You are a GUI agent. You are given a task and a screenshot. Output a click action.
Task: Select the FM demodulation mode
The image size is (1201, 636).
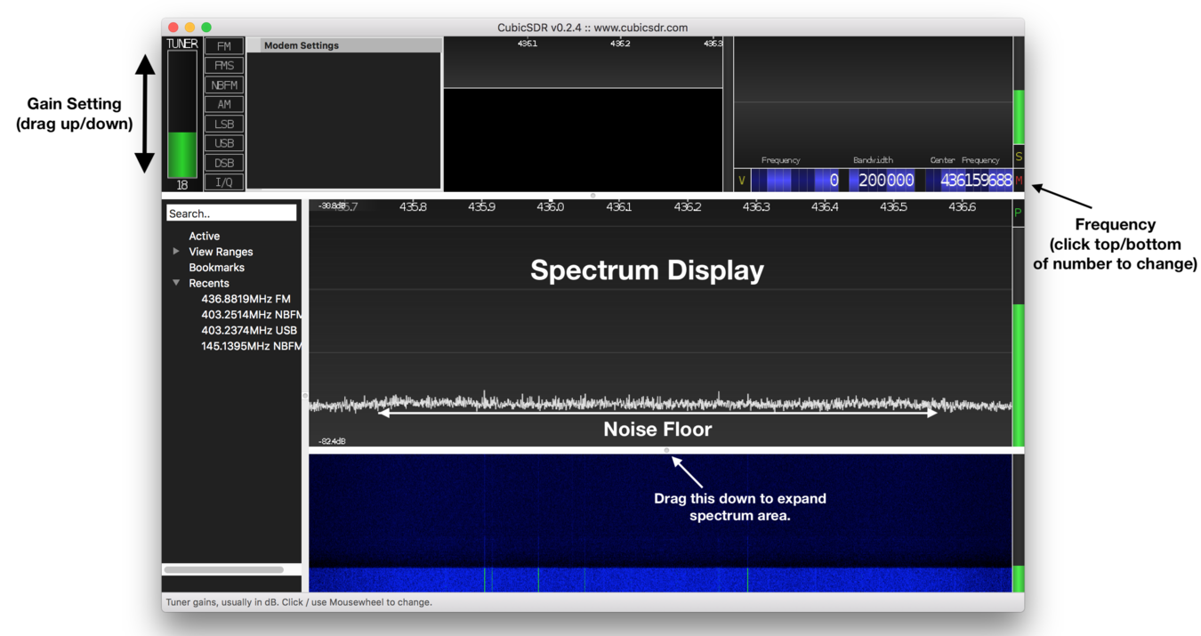coord(223,45)
